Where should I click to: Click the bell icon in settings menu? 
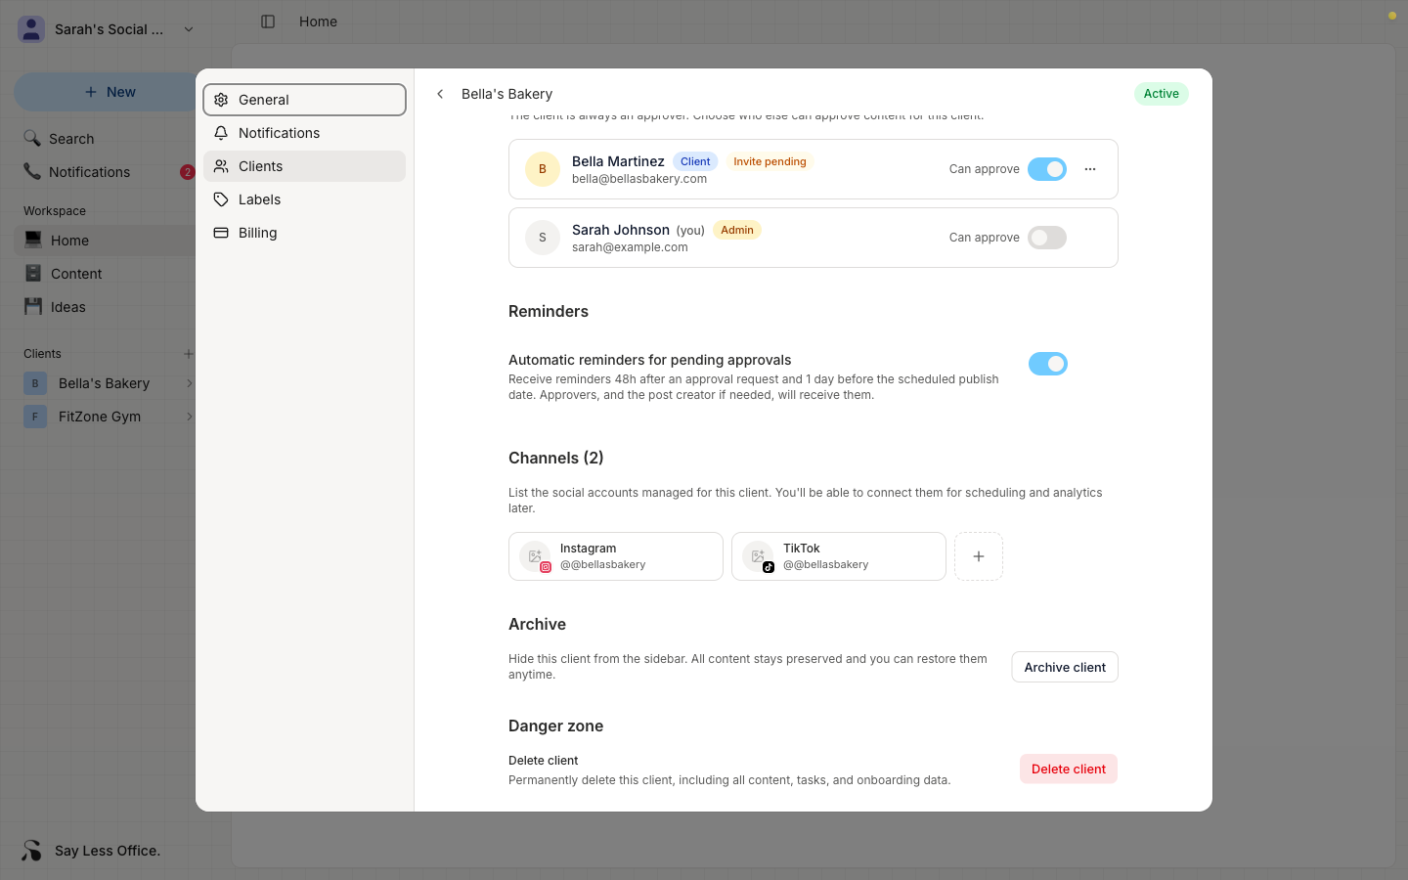(221, 133)
